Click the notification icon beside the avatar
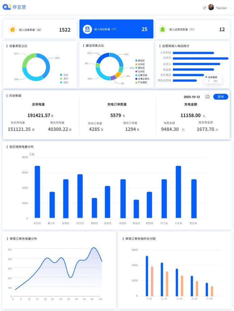The width and height of the screenshot is (234, 311). (204, 8)
